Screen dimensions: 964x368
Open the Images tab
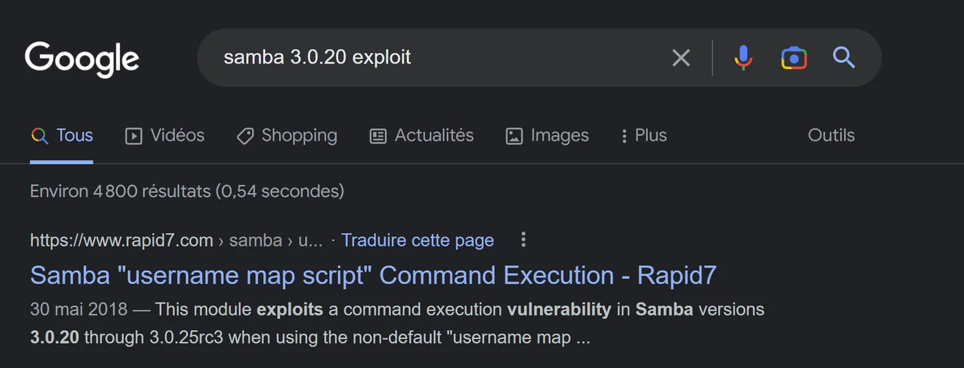tap(547, 136)
